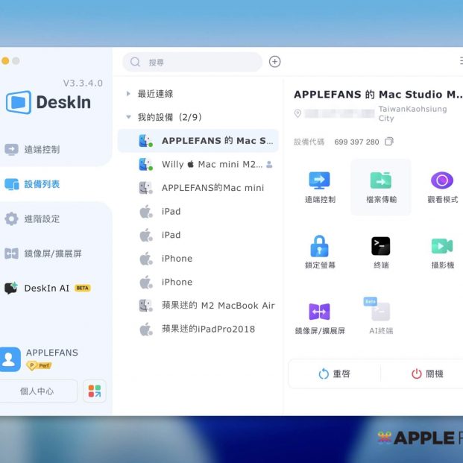
Task: Open Personal Center (個人中心) button
Action: pyautogui.click(x=37, y=391)
